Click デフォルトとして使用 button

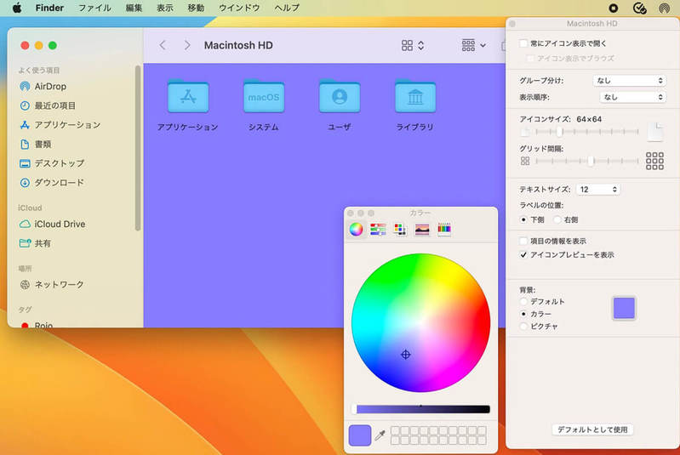[x=592, y=429]
